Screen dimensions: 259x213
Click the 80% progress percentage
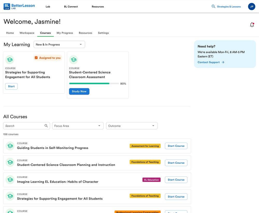pos(123,84)
